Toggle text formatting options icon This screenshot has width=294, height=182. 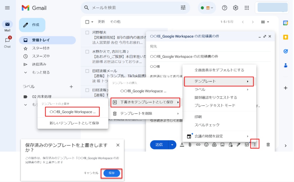(182, 145)
